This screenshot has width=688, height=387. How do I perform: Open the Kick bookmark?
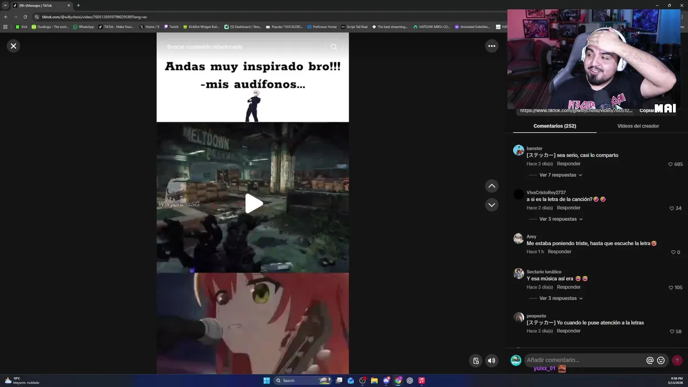pos(21,26)
